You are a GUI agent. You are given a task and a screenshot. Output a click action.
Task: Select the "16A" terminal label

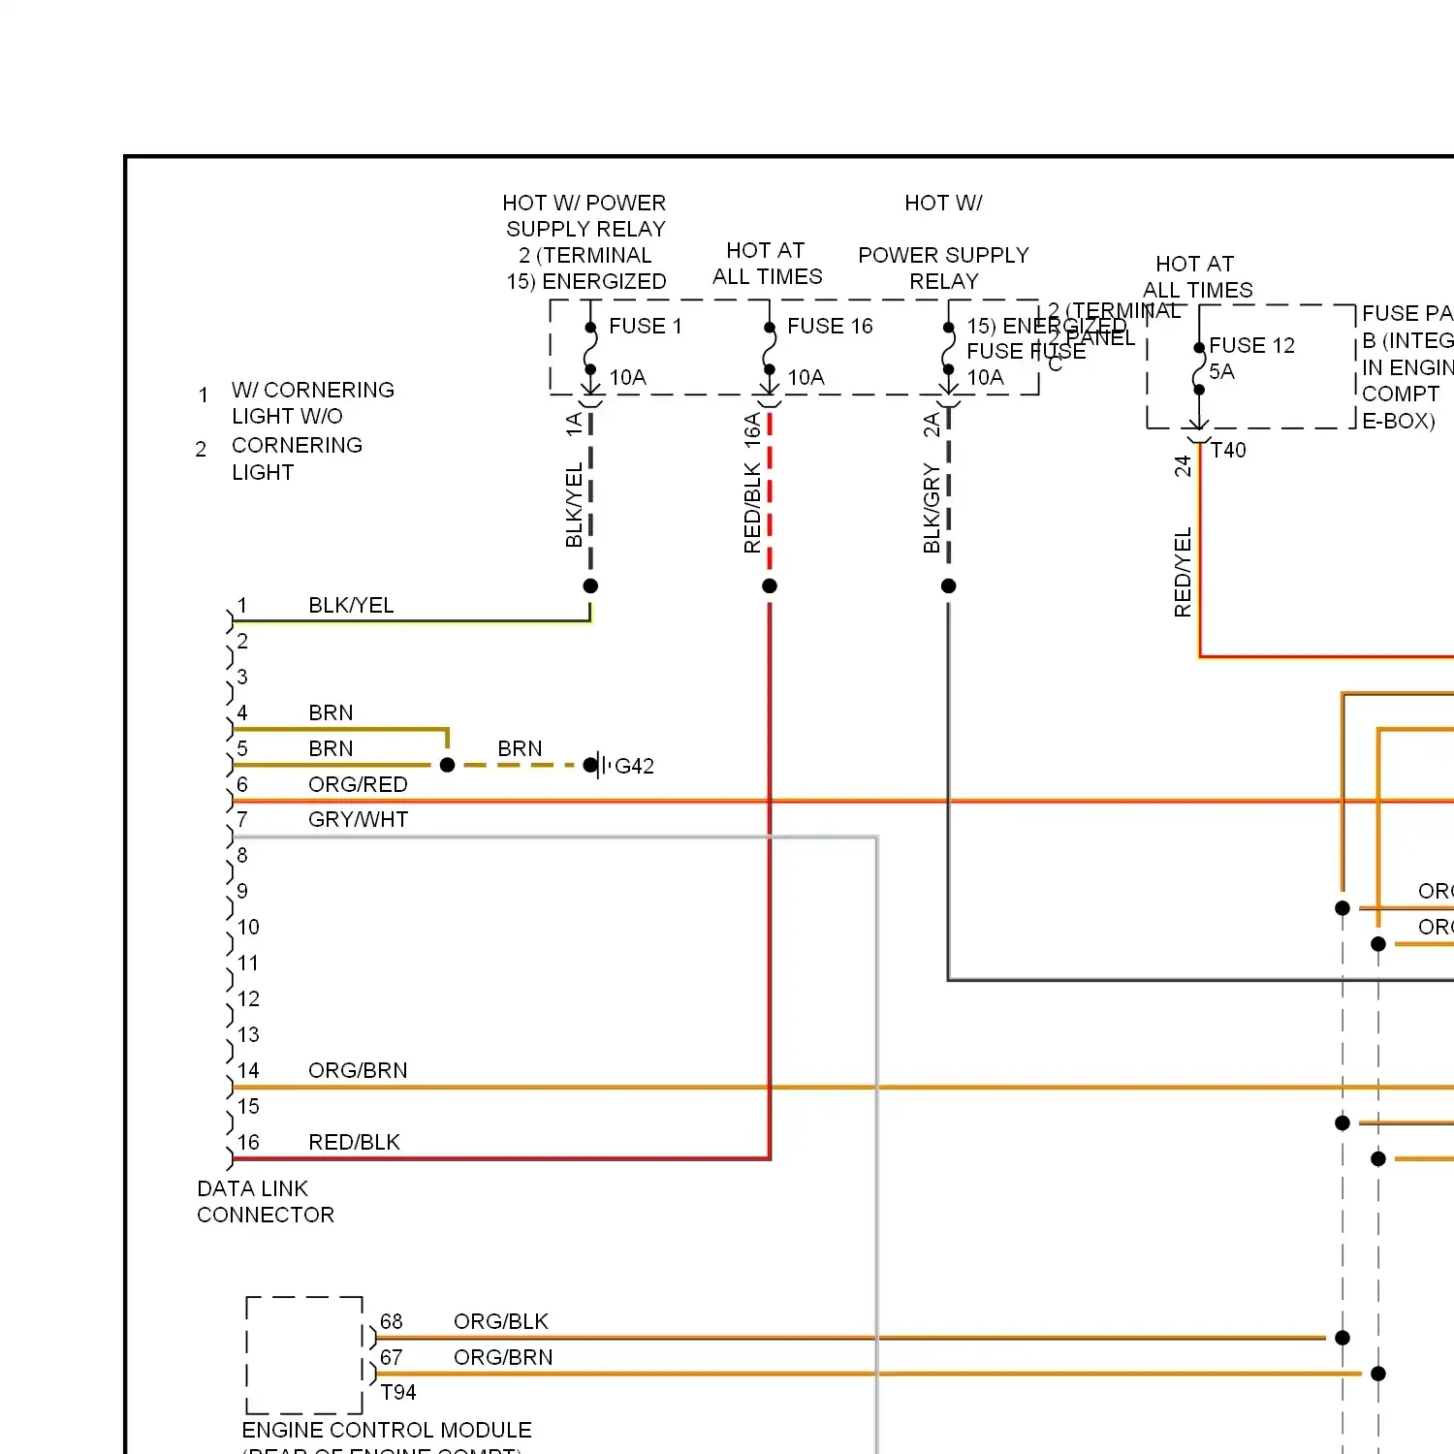click(x=753, y=430)
